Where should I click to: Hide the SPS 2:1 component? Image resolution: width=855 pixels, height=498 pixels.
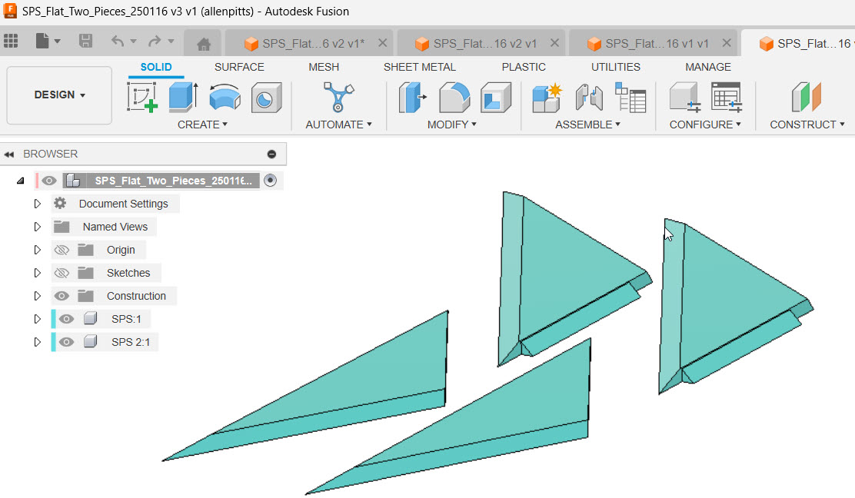tap(66, 341)
